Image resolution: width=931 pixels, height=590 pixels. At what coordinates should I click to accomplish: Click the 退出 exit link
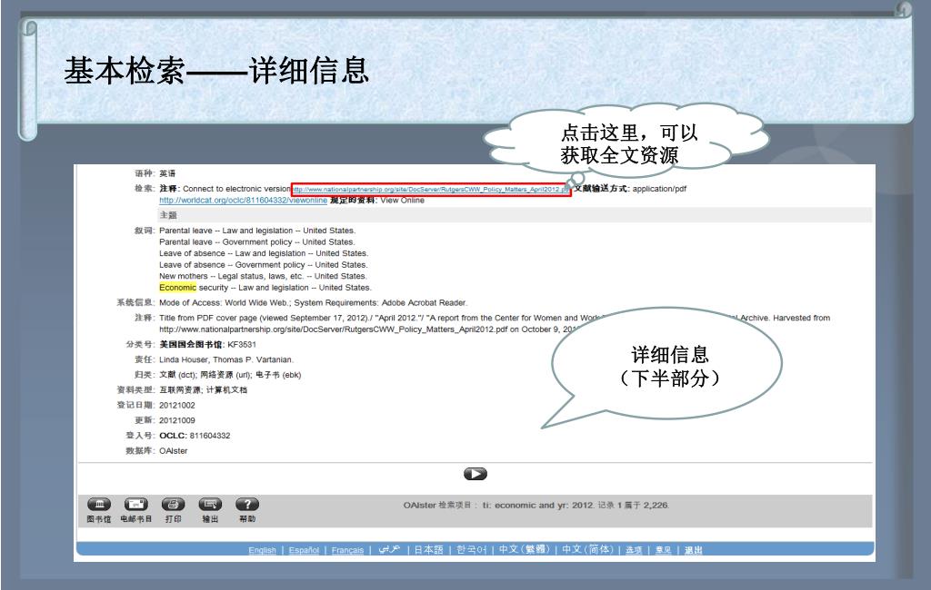(694, 550)
